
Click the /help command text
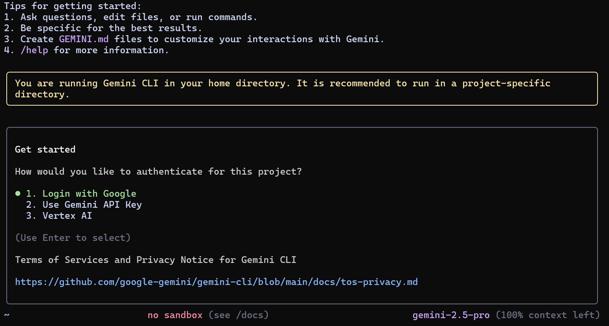pyautogui.click(x=34, y=50)
